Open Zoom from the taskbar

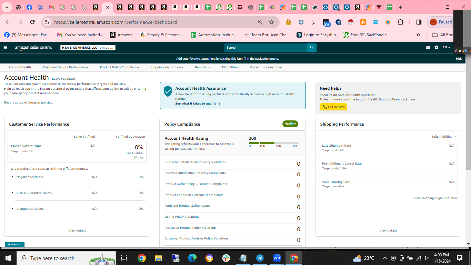pos(277,258)
